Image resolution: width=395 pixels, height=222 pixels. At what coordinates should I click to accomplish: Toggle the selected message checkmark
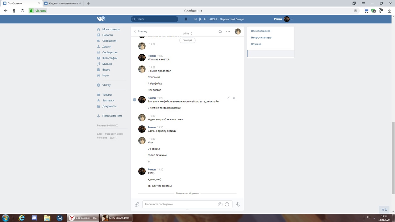point(135,100)
